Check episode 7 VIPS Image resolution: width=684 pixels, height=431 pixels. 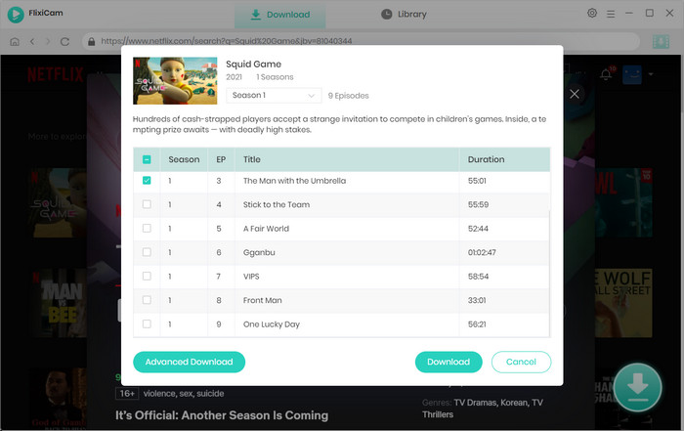[147, 277]
